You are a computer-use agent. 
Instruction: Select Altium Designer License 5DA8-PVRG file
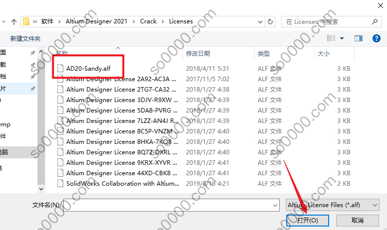pyautogui.click(x=122, y=111)
